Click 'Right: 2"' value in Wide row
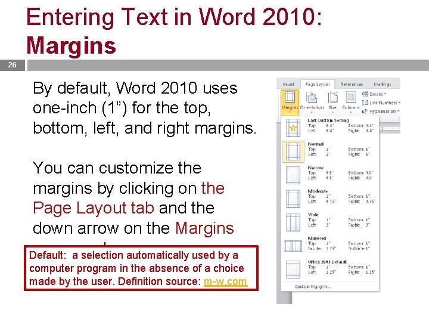The image size is (429, 322). [x=359, y=225]
